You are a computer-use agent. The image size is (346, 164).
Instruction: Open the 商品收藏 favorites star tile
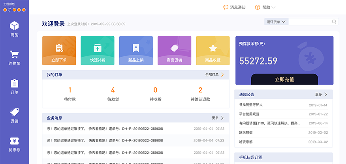212,50
